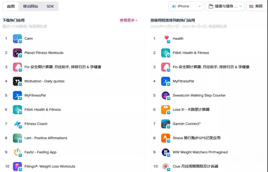Select the Fitbit: Health & Fitness icon

point(17,109)
